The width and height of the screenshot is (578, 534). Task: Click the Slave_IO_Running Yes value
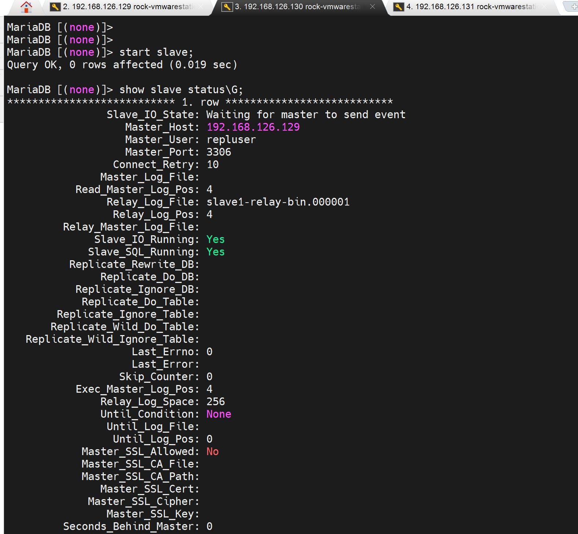pos(216,239)
